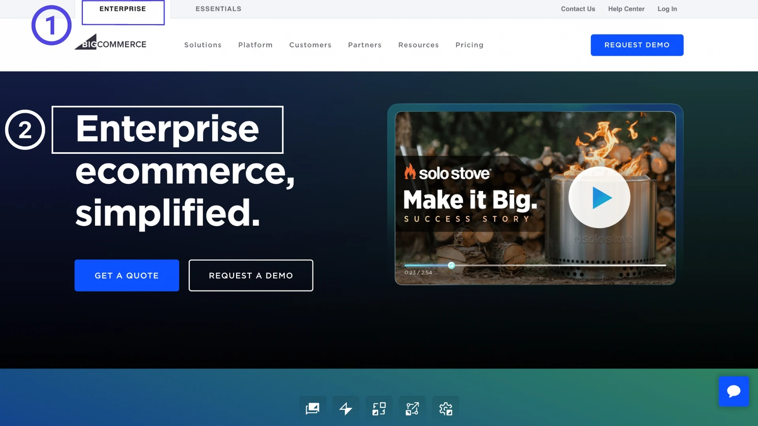Click the BigCommerce logo
Viewport: 758px width, 426px height.
[111, 43]
